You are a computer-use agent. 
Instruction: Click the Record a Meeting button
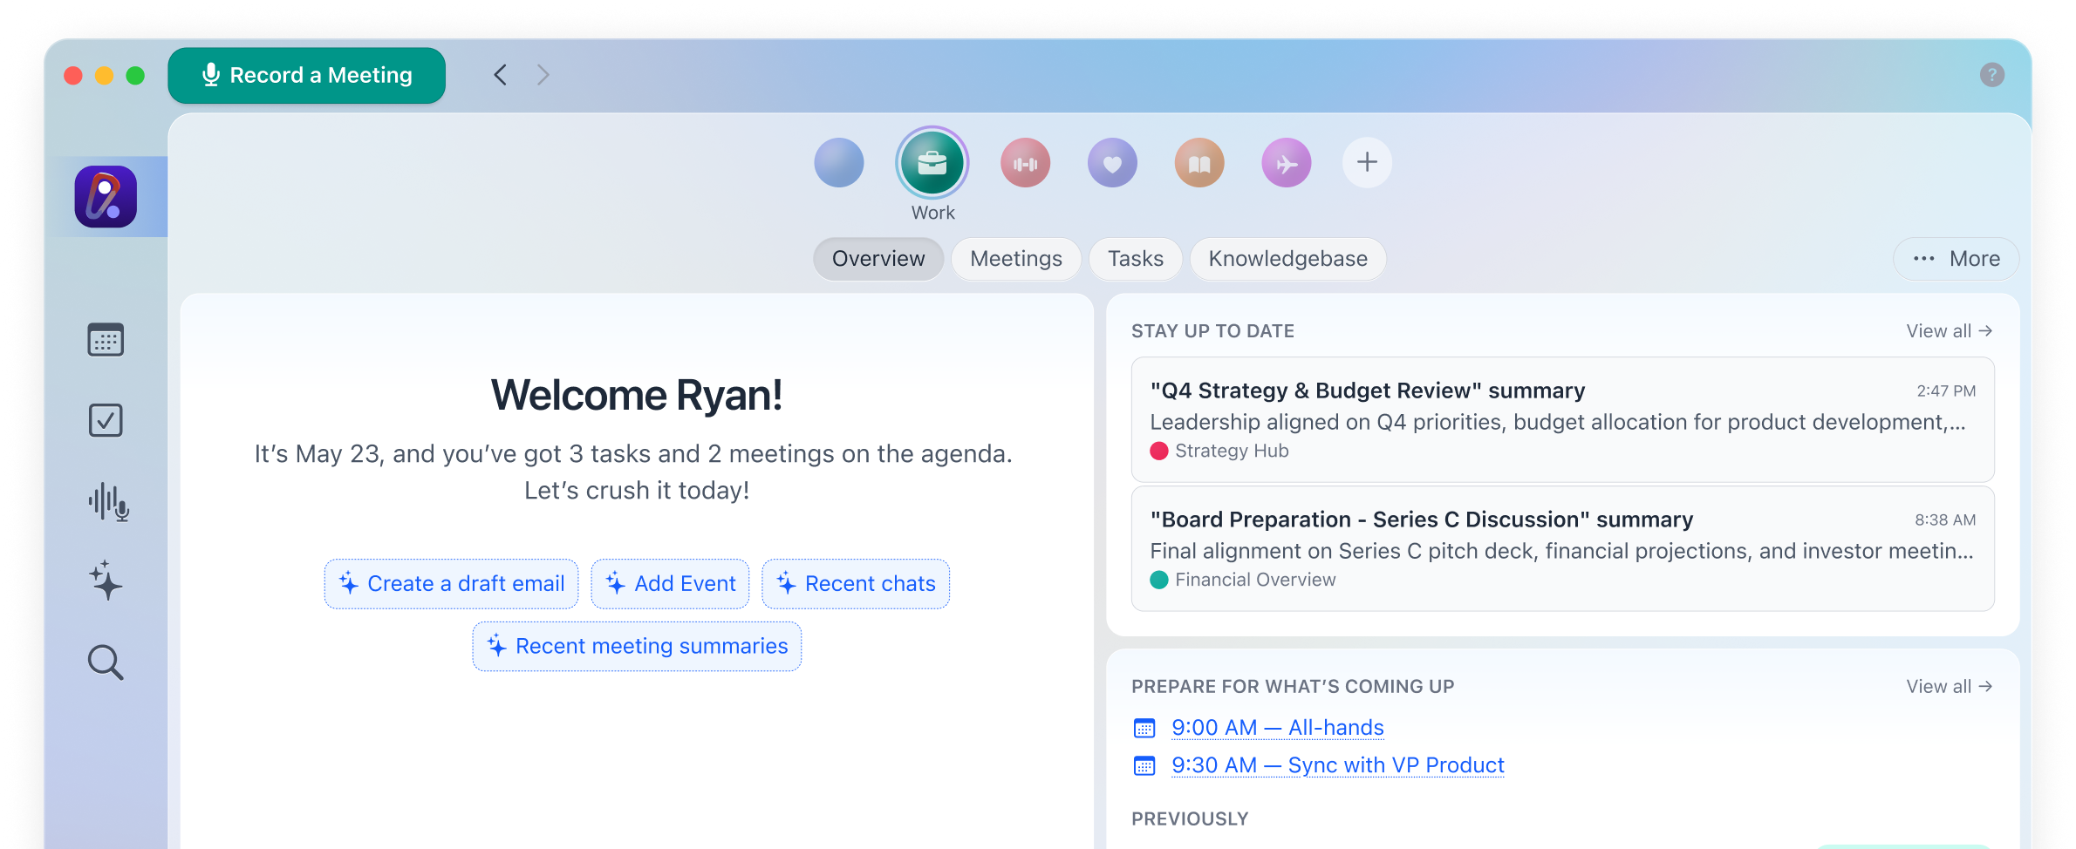pyautogui.click(x=306, y=76)
